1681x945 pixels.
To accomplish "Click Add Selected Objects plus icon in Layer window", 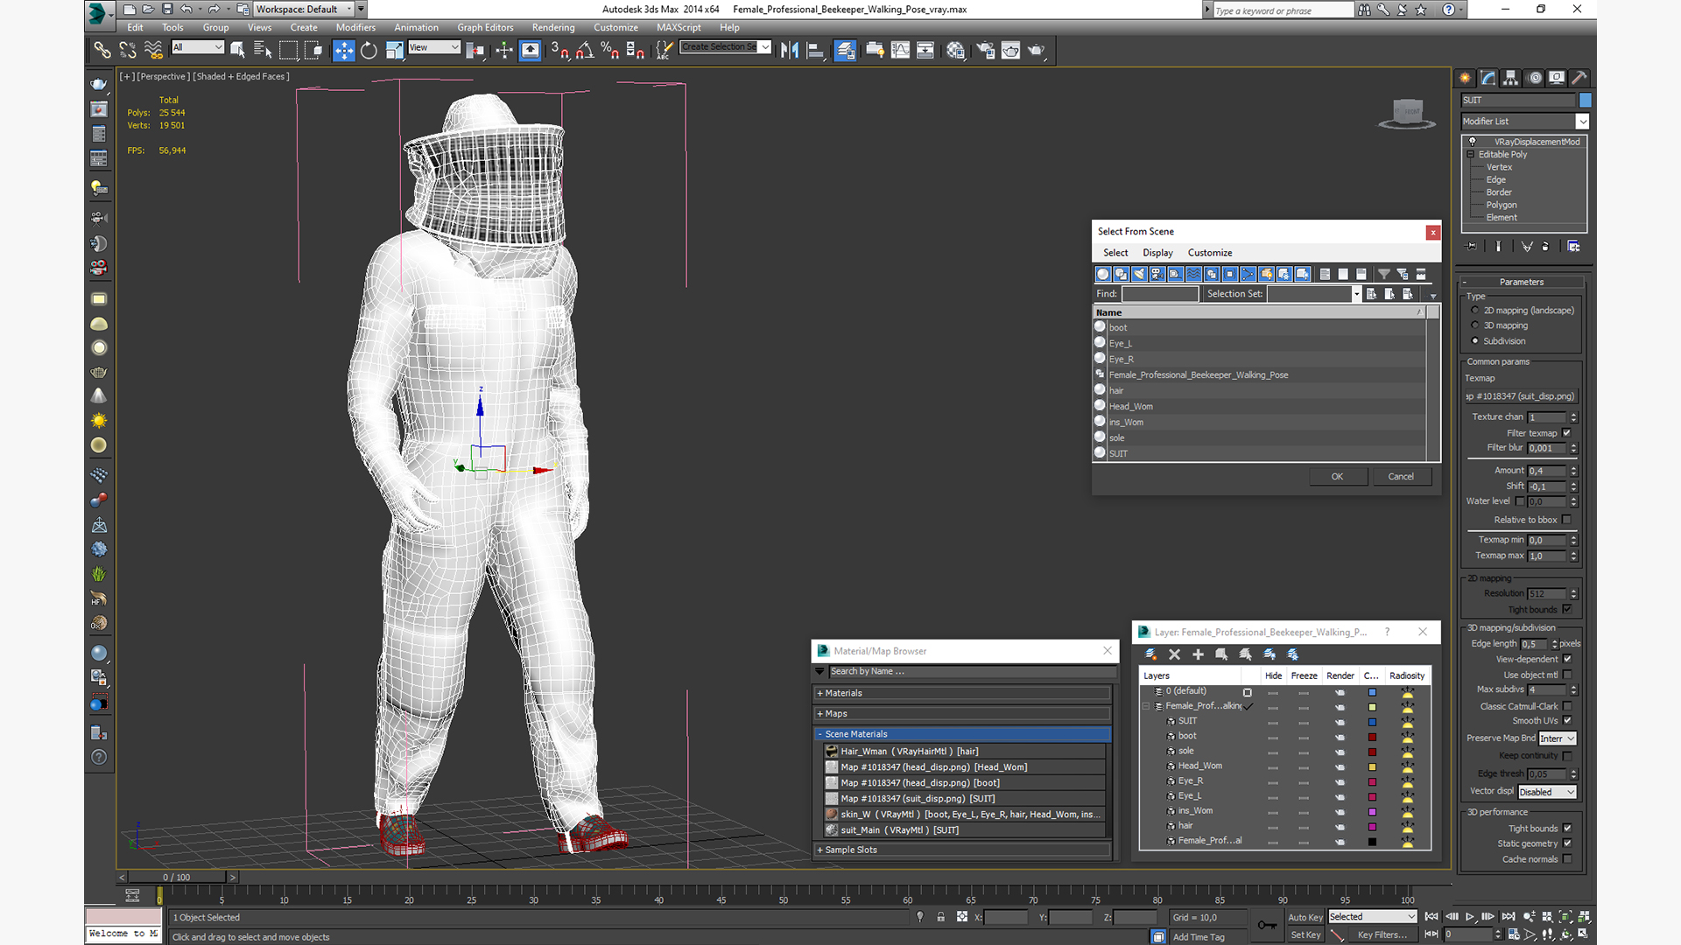I will 1198,654.
